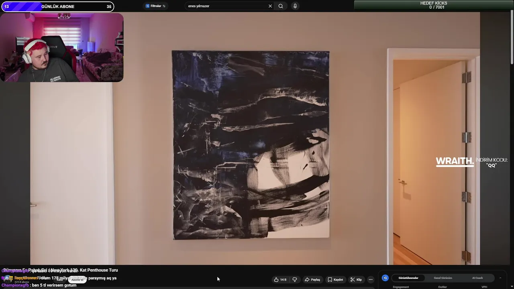Screen dimensions: 514x289
Task: Click the abstract painting in the video
Action: point(251,145)
